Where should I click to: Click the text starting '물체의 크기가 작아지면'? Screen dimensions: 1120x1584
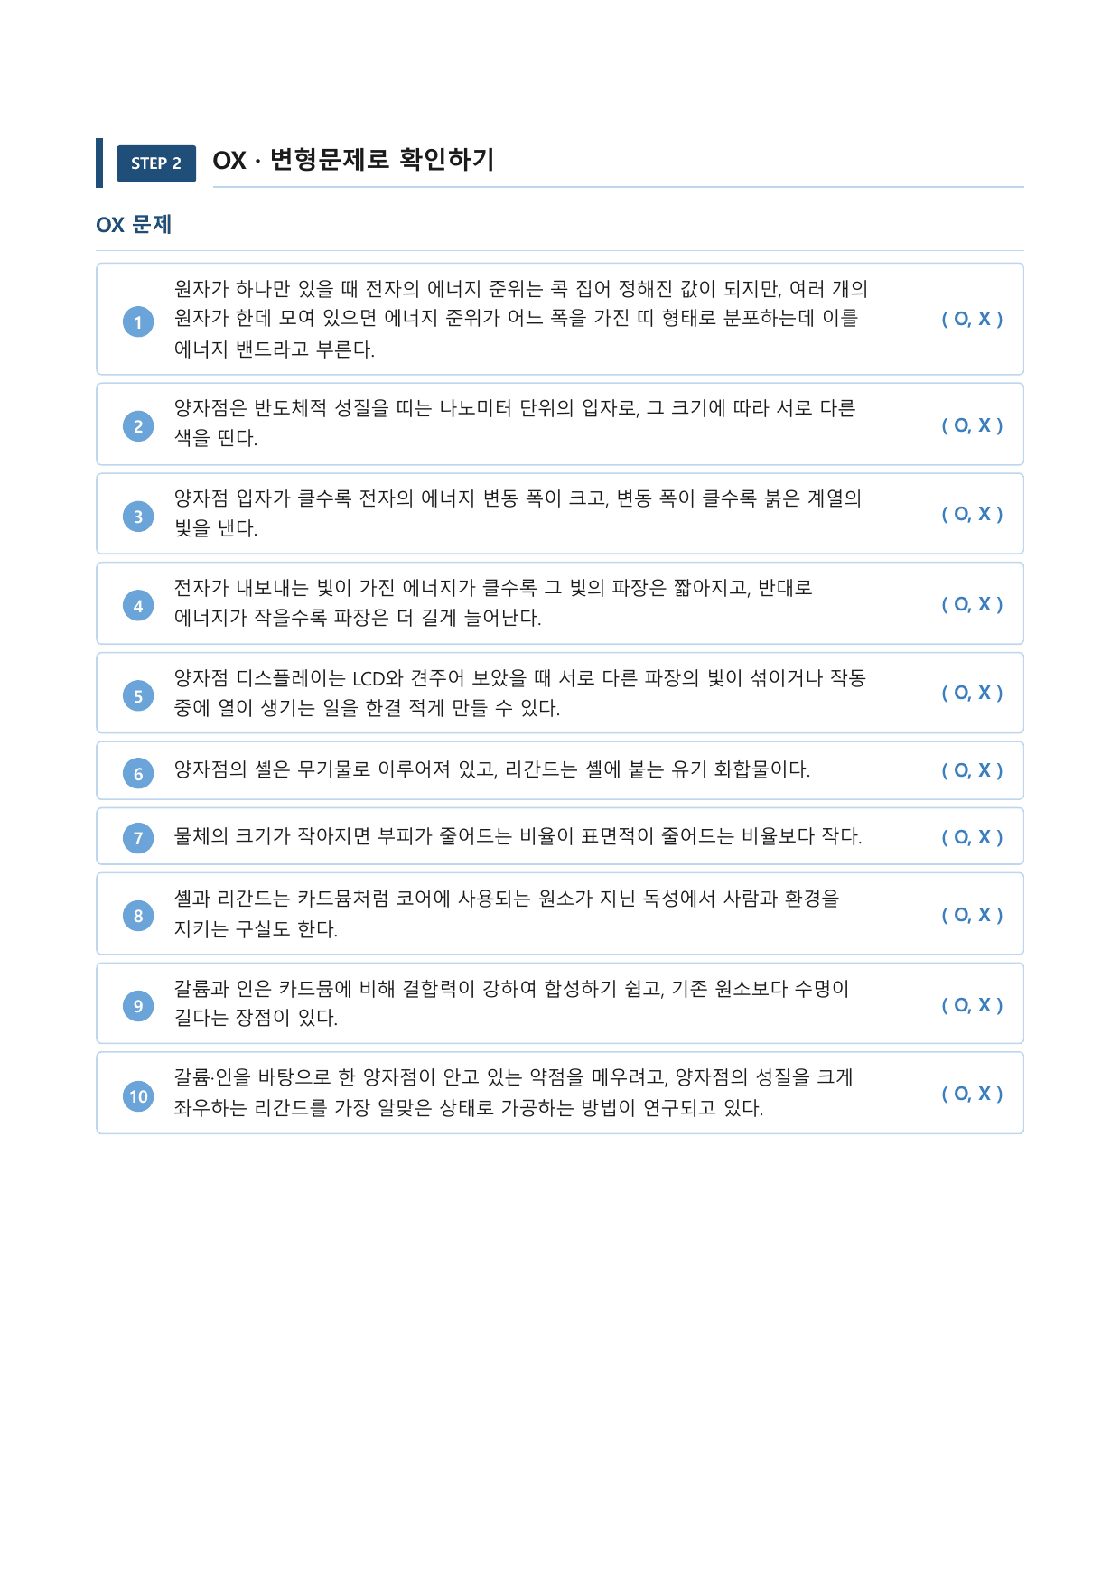pos(518,836)
